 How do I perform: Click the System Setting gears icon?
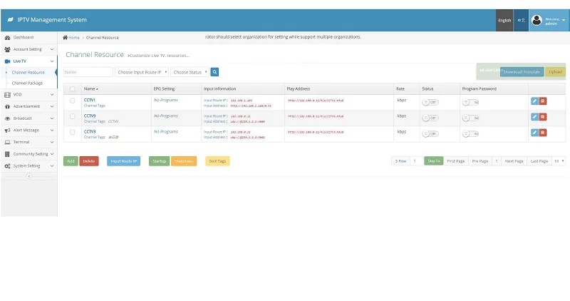pos(7,166)
